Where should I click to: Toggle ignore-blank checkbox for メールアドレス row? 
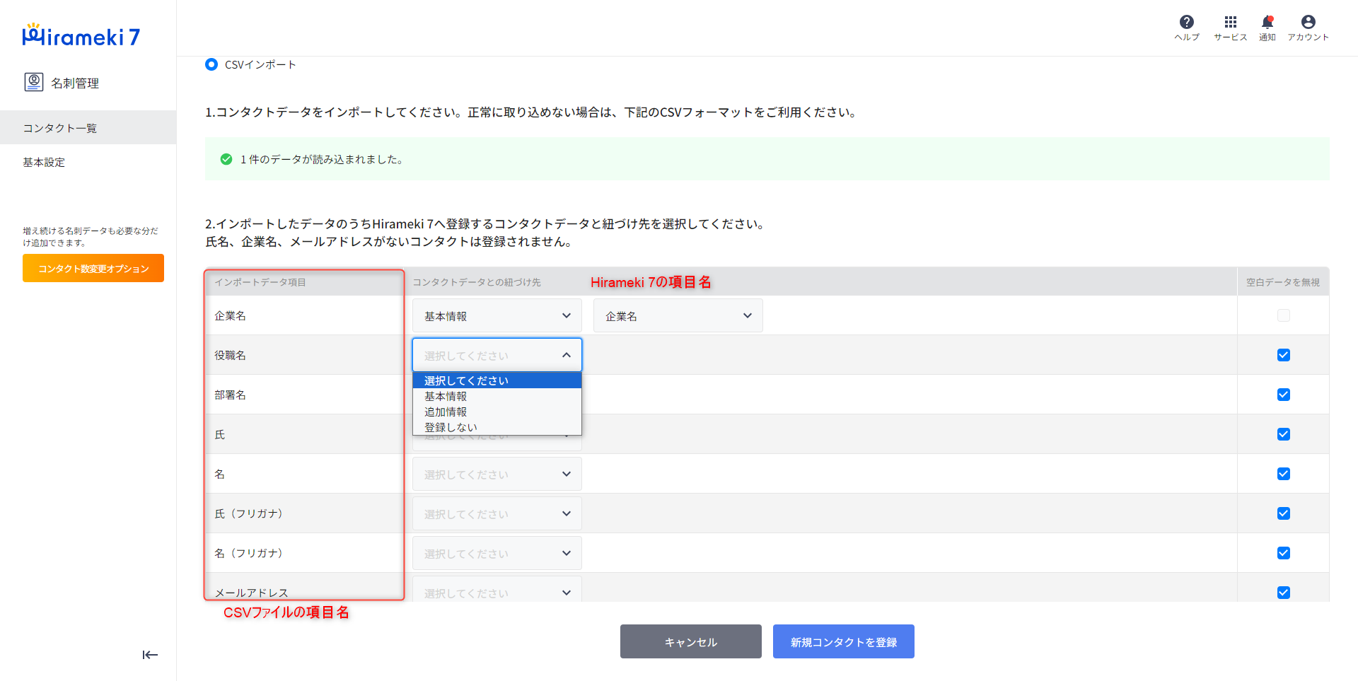point(1284,593)
